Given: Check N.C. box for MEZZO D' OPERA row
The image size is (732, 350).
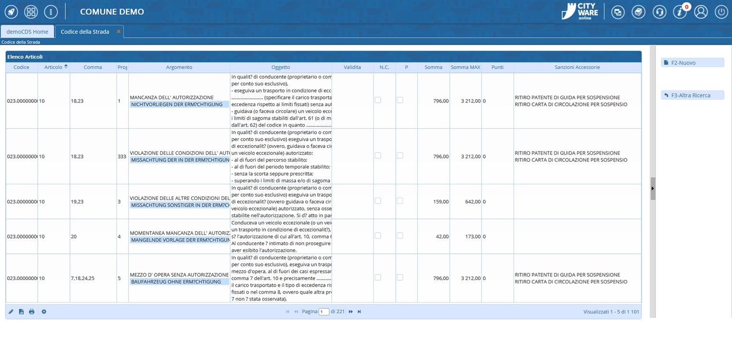Looking at the screenshot, I should click(378, 277).
